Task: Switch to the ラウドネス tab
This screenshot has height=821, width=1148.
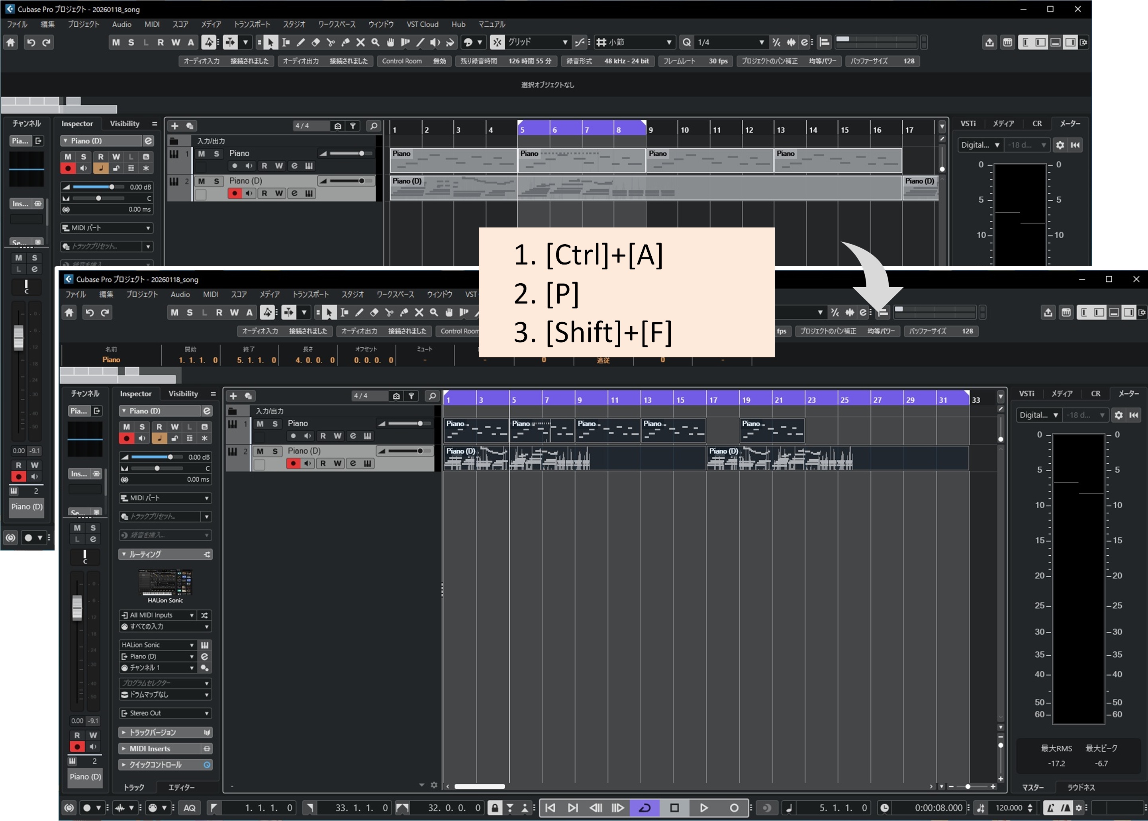Action: [x=1081, y=787]
